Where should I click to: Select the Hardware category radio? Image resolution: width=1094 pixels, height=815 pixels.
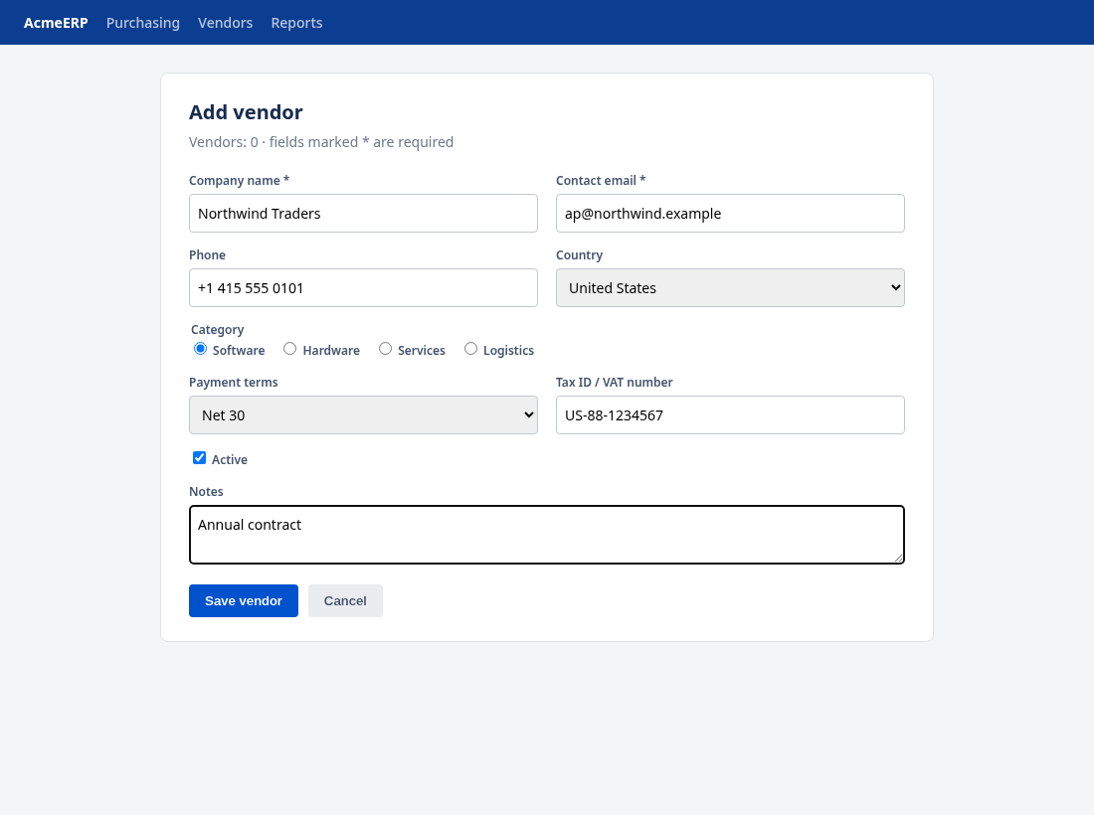coord(290,349)
